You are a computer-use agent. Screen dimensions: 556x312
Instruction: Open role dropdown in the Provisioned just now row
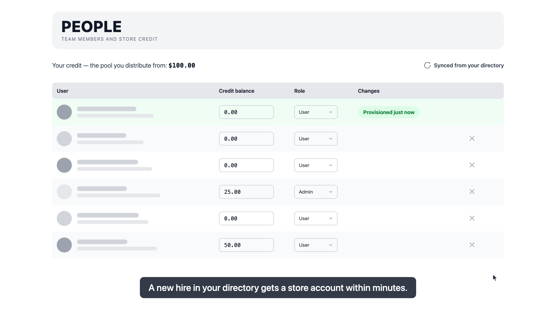316,112
